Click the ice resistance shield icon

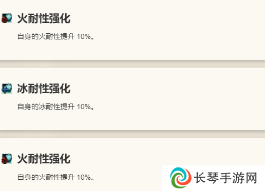point(7,89)
